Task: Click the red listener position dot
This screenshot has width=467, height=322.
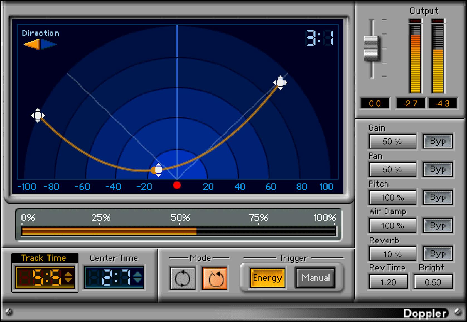Action: (x=177, y=184)
